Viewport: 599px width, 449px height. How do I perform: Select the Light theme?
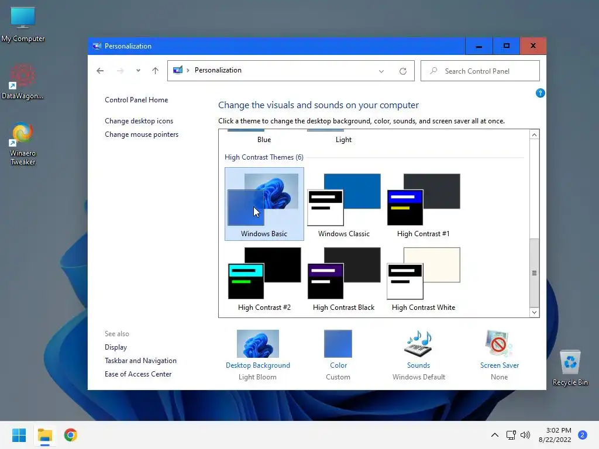pyautogui.click(x=343, y=139)
